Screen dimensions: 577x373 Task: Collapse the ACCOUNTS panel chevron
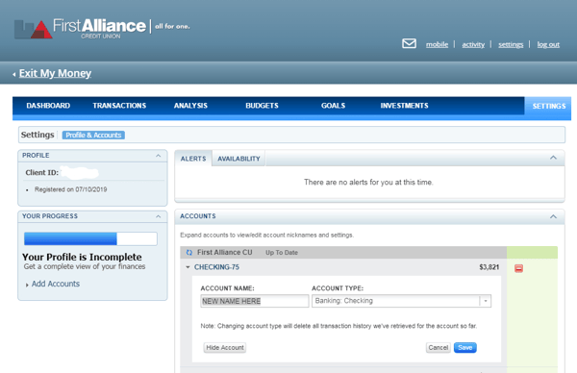coord(553,216)
